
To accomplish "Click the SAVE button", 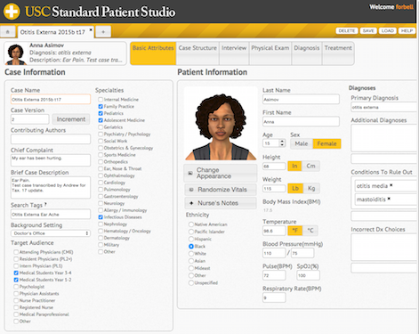I will 368,31.
